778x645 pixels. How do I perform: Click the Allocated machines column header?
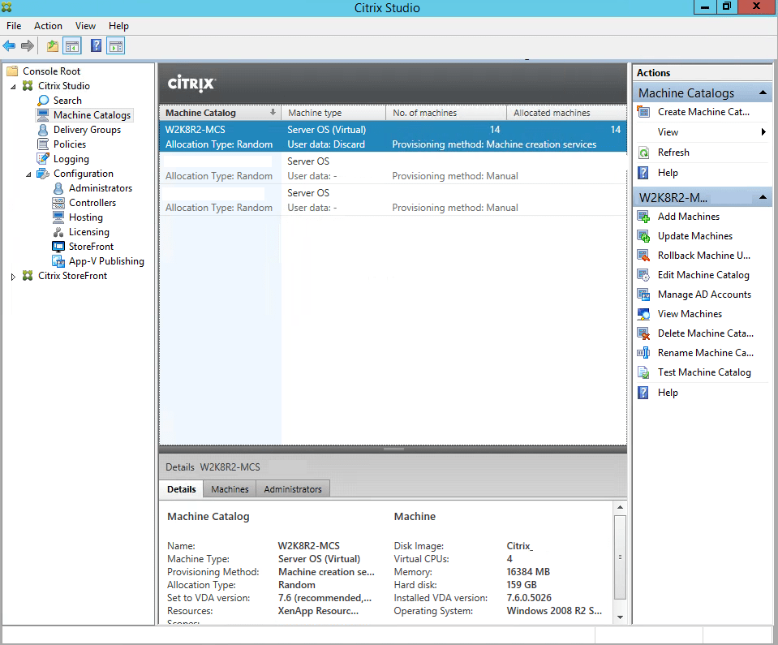pyautogui.click(x=566, y=113)
